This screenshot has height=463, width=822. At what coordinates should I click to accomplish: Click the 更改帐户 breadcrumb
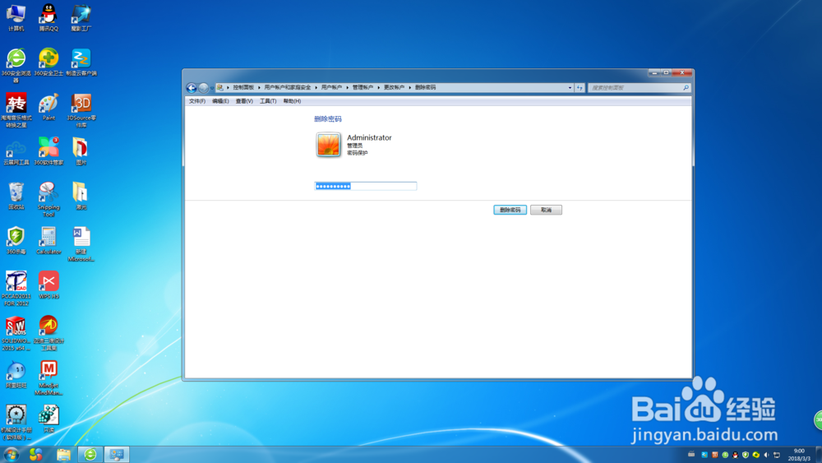point(395,87)
